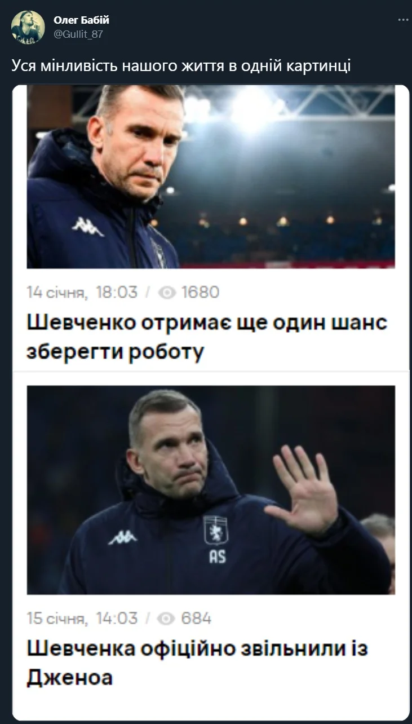Click the 15 січня, 14:03 timestamp
412x724 pixels.
[x=82, y=619]
